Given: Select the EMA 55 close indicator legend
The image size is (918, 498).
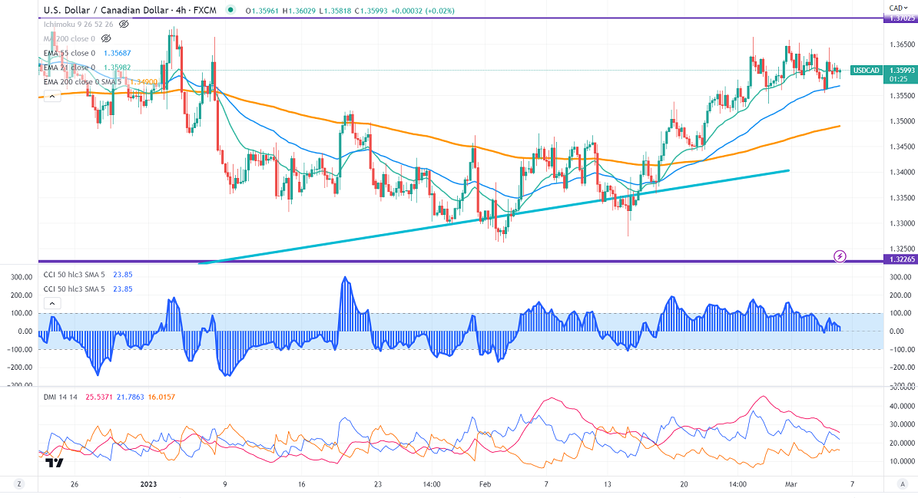Looking at the screenshot, I should click(x=69, y=53).
